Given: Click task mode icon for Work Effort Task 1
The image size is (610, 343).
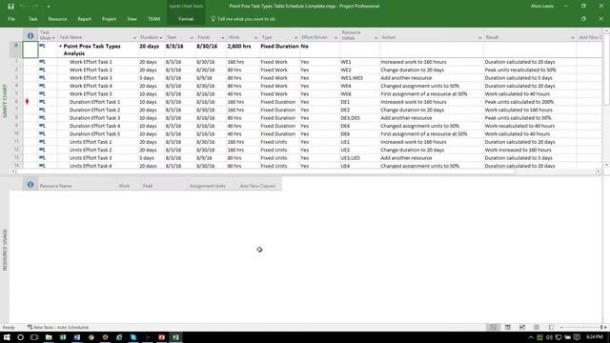Looking at the screenshot, I should tap(42, 62).
